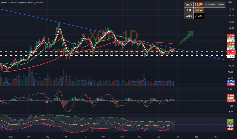Click the dividend marker just before the 2023 label
The image size is (237, 139).
[x=118, y=84]
